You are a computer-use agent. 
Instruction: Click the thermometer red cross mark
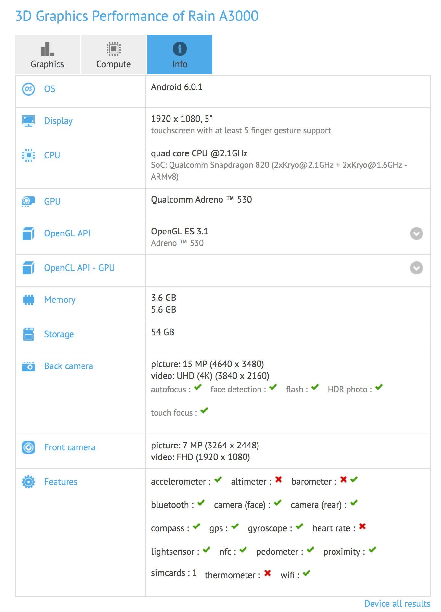(x=268, y=573)
